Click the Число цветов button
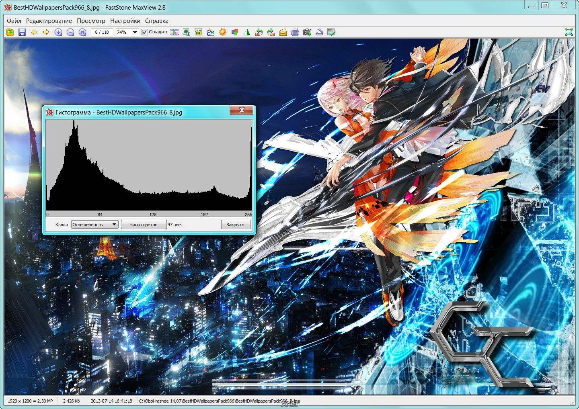579x409 pixels. pos(144,225)
